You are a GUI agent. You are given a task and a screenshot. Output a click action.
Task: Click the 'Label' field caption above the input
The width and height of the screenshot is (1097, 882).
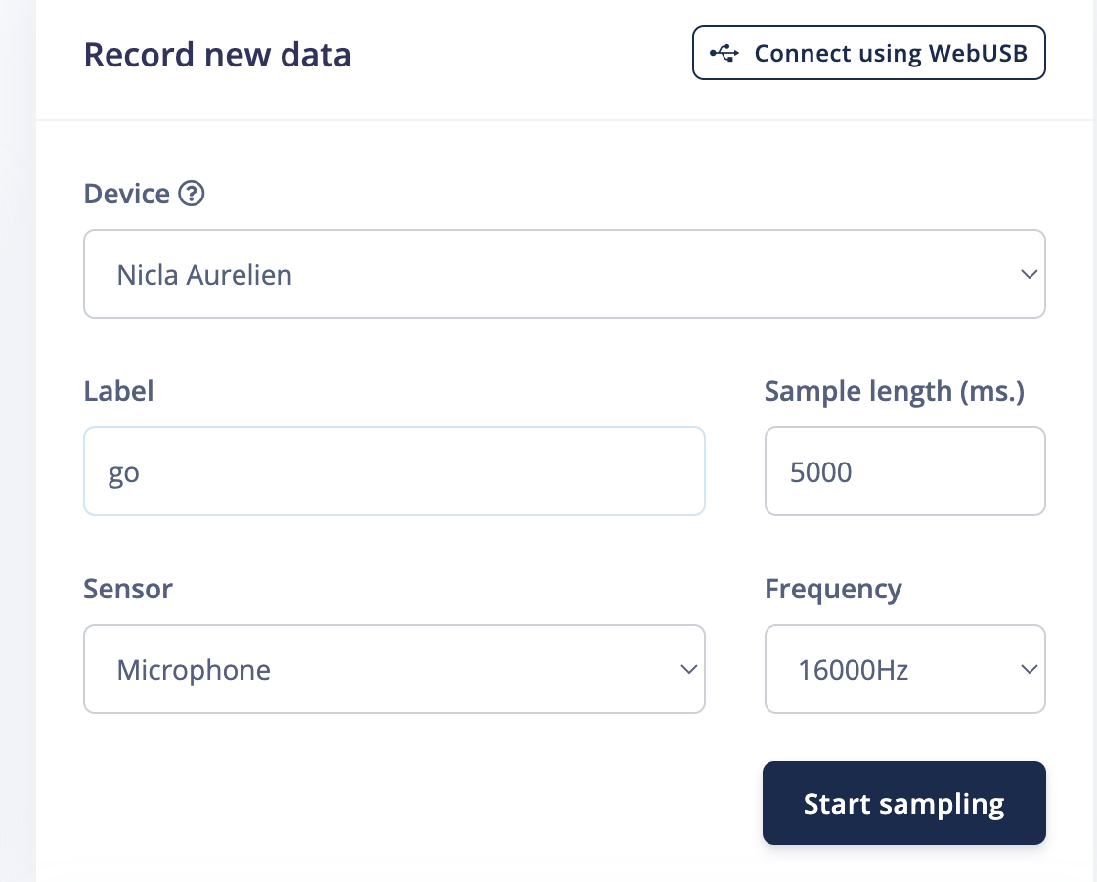click(x=118, y=391)
